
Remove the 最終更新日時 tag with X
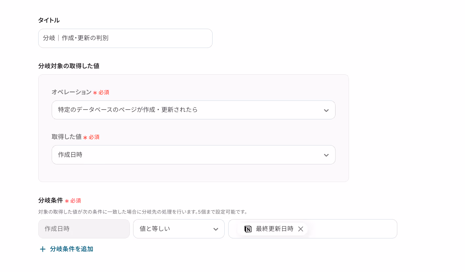(301, 229)
